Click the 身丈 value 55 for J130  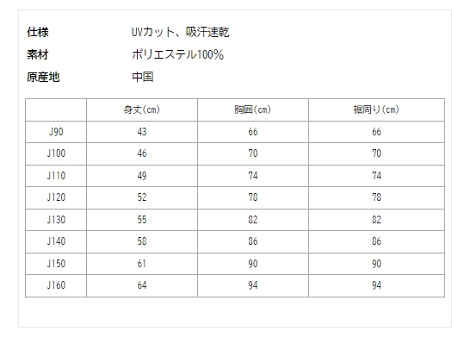142,220
